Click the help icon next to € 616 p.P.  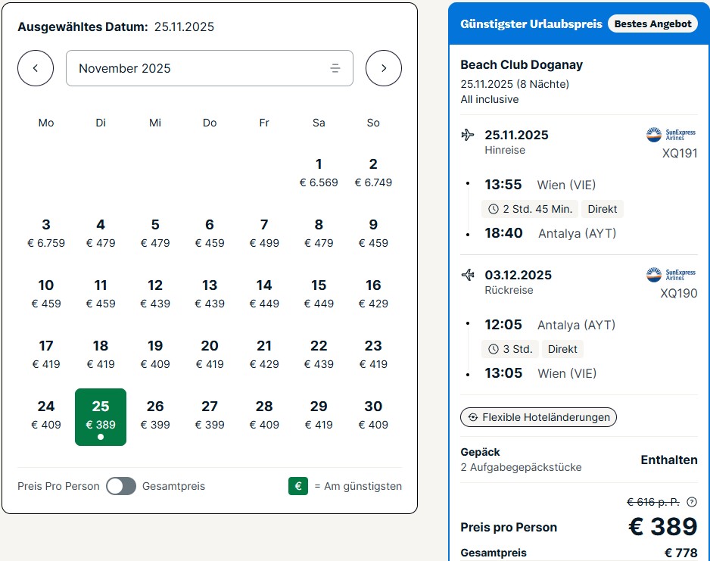pyautogui.click(x=691, y=502)
